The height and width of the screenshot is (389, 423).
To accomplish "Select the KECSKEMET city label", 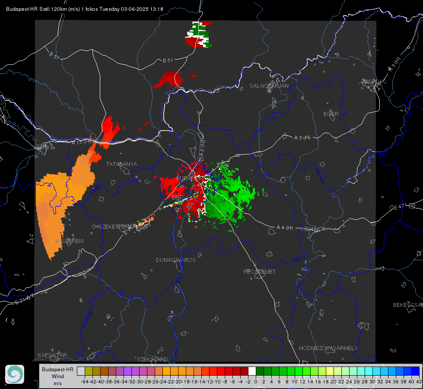I will tap(260, 271).
